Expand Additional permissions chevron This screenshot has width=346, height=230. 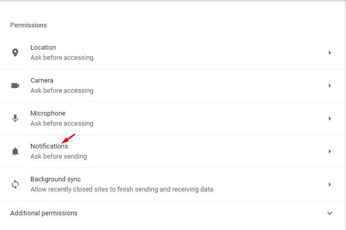tap(330, 213)
